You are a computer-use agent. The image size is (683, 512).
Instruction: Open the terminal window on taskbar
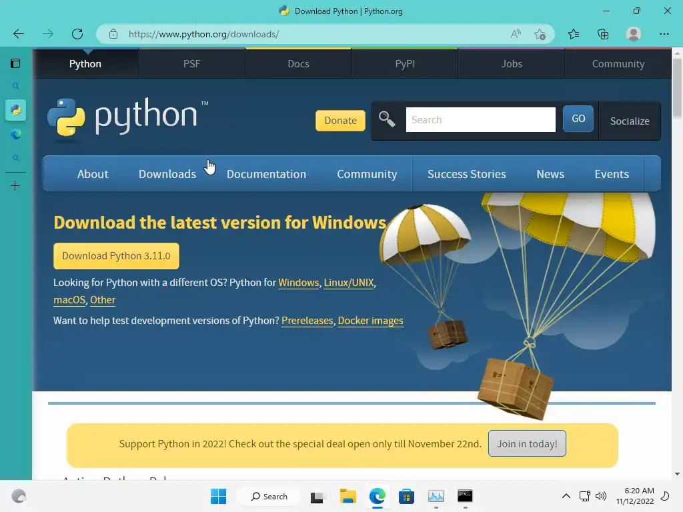[465, 496]
